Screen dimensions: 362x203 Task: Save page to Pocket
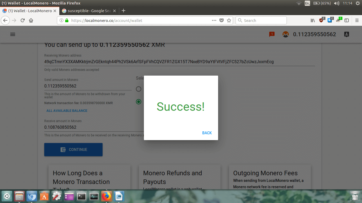pos(222,20)
